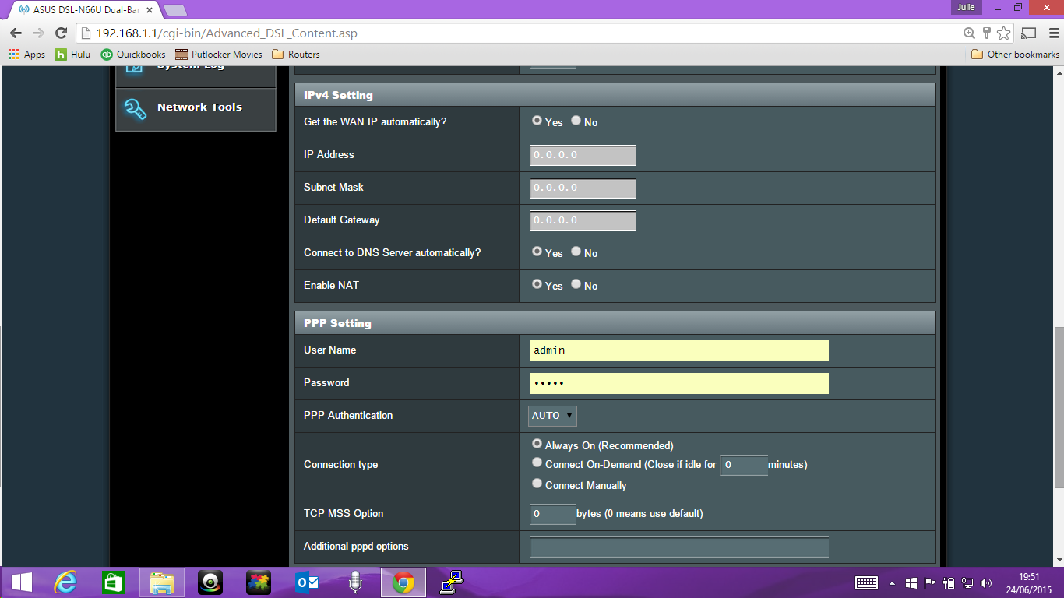This screenshot has height=598, width=1064.
Task: Open the PPP Authentication dropdown
Action: point(551,415)
